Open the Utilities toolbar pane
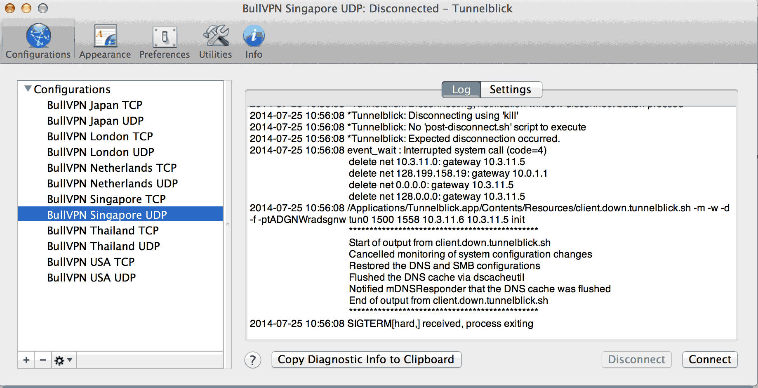 [x=215, y=41]
